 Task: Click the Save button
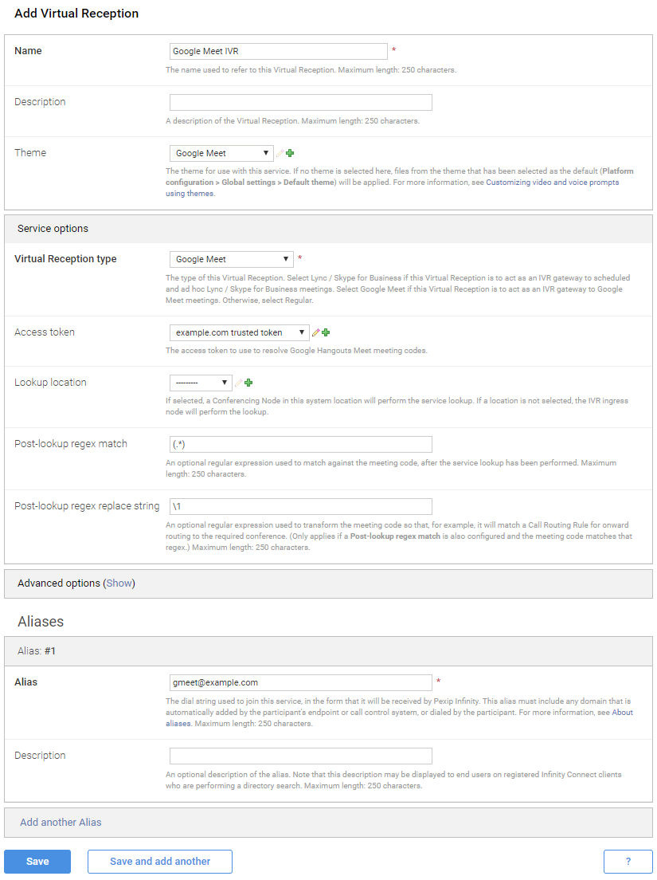pyautogui.click(x=37, y=862)
